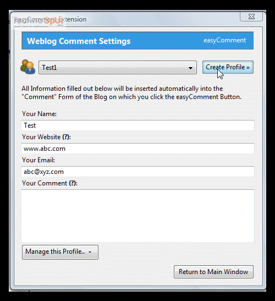Click inside the Your Comment text area
Image resolution: width=275 pixels, height=301 pixels.
[x=138, y=216]
